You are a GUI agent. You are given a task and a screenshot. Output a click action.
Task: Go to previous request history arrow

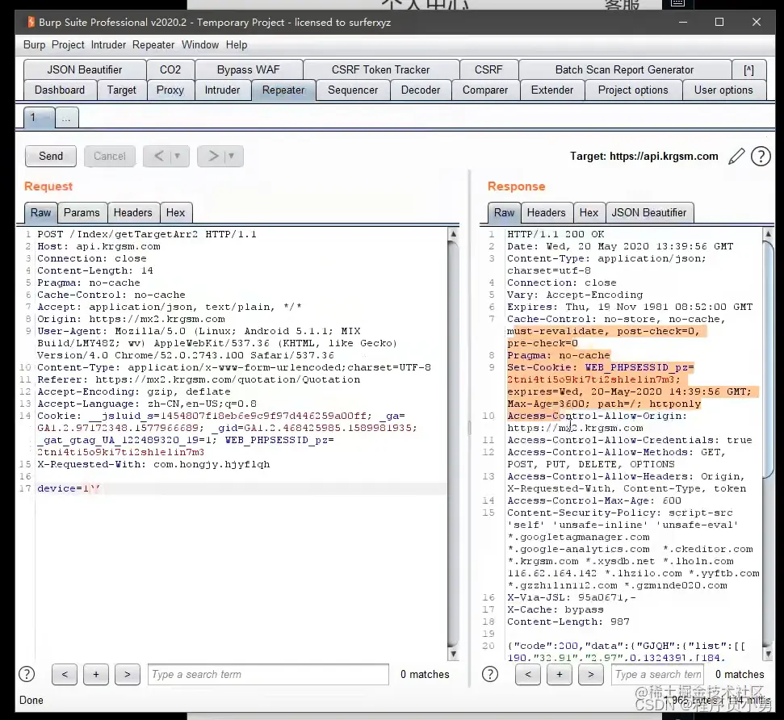[x=158, y=156]
